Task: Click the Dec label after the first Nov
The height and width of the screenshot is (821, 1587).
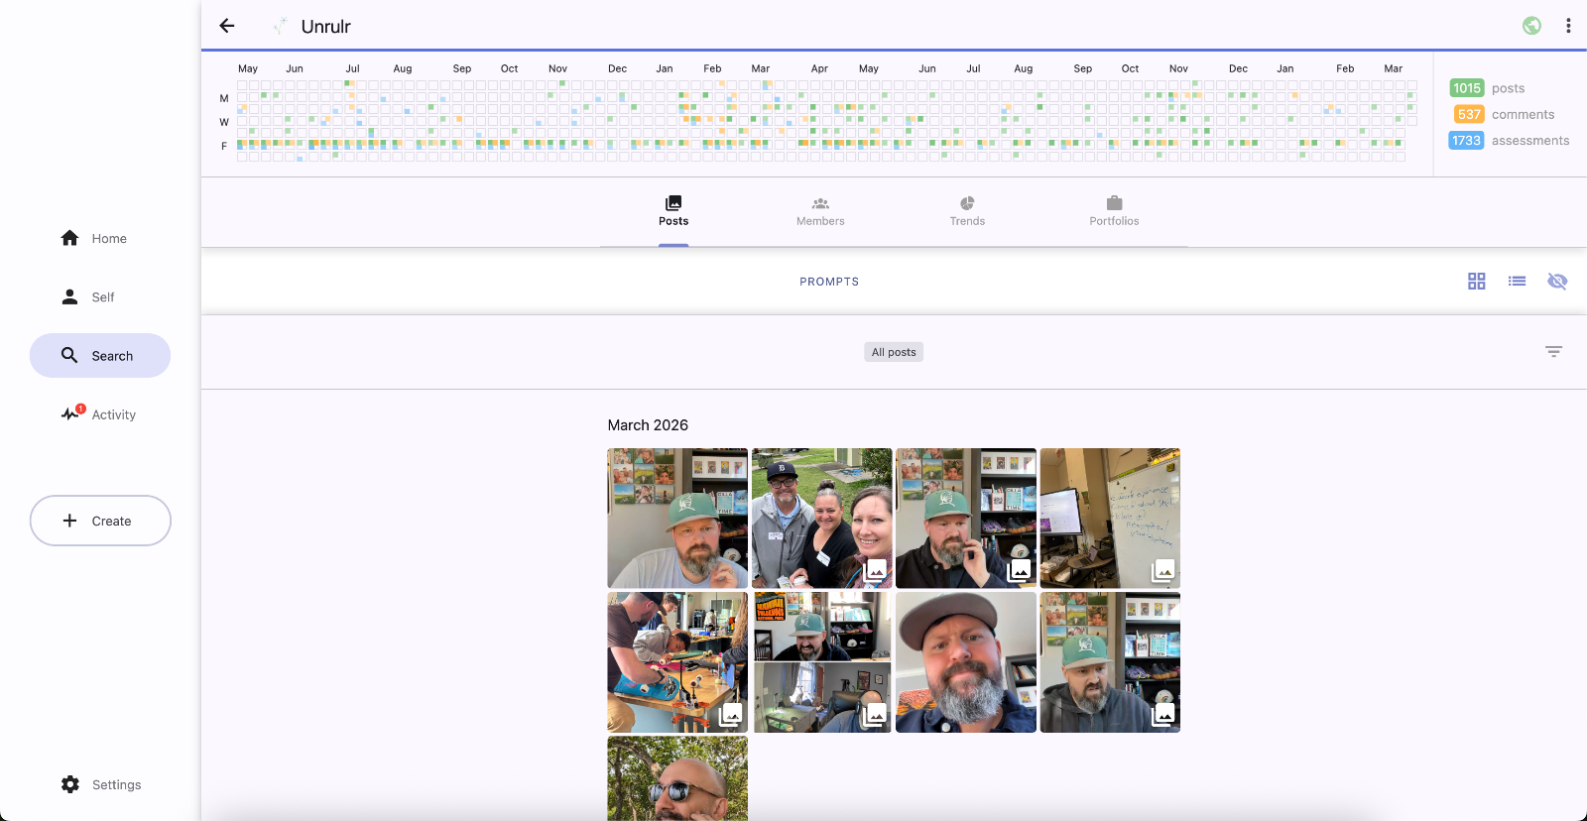Action: click(617, 68)
